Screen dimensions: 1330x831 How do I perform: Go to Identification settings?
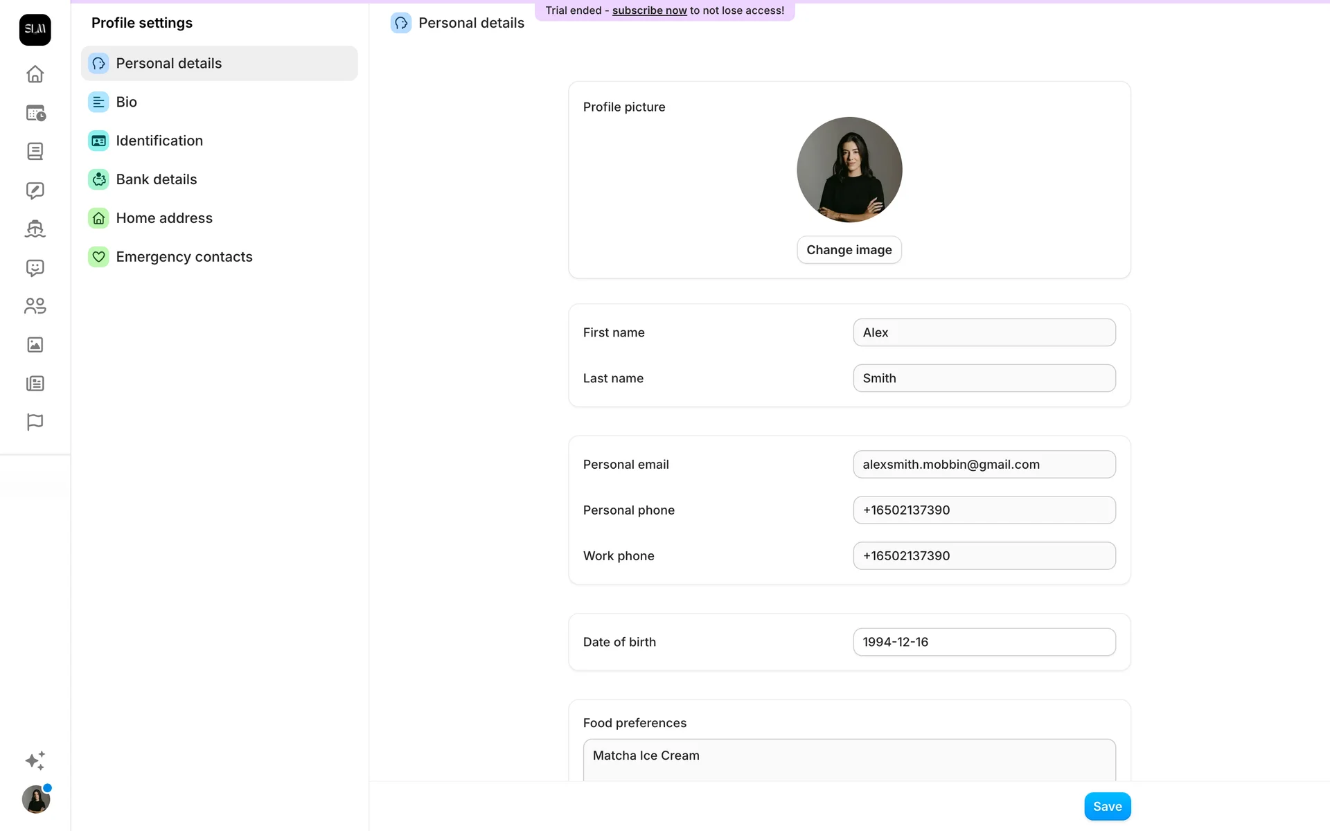pyautogui.click(x=159, y=141)
